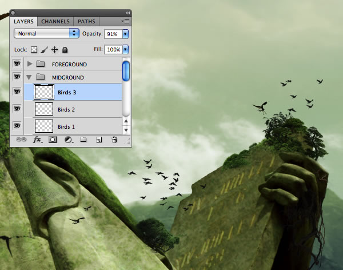
Task: Click the scroll down arrow in layers list
Action: 126,130
